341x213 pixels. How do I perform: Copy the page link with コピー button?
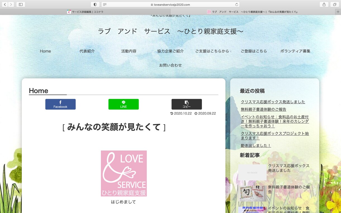[186, 104]
